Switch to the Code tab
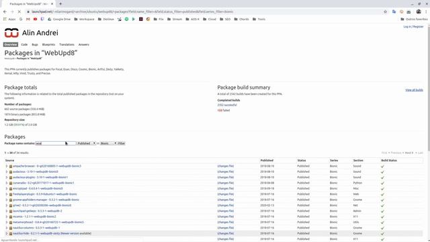Viewport: 430px width, 242px height. coord(24,44)
